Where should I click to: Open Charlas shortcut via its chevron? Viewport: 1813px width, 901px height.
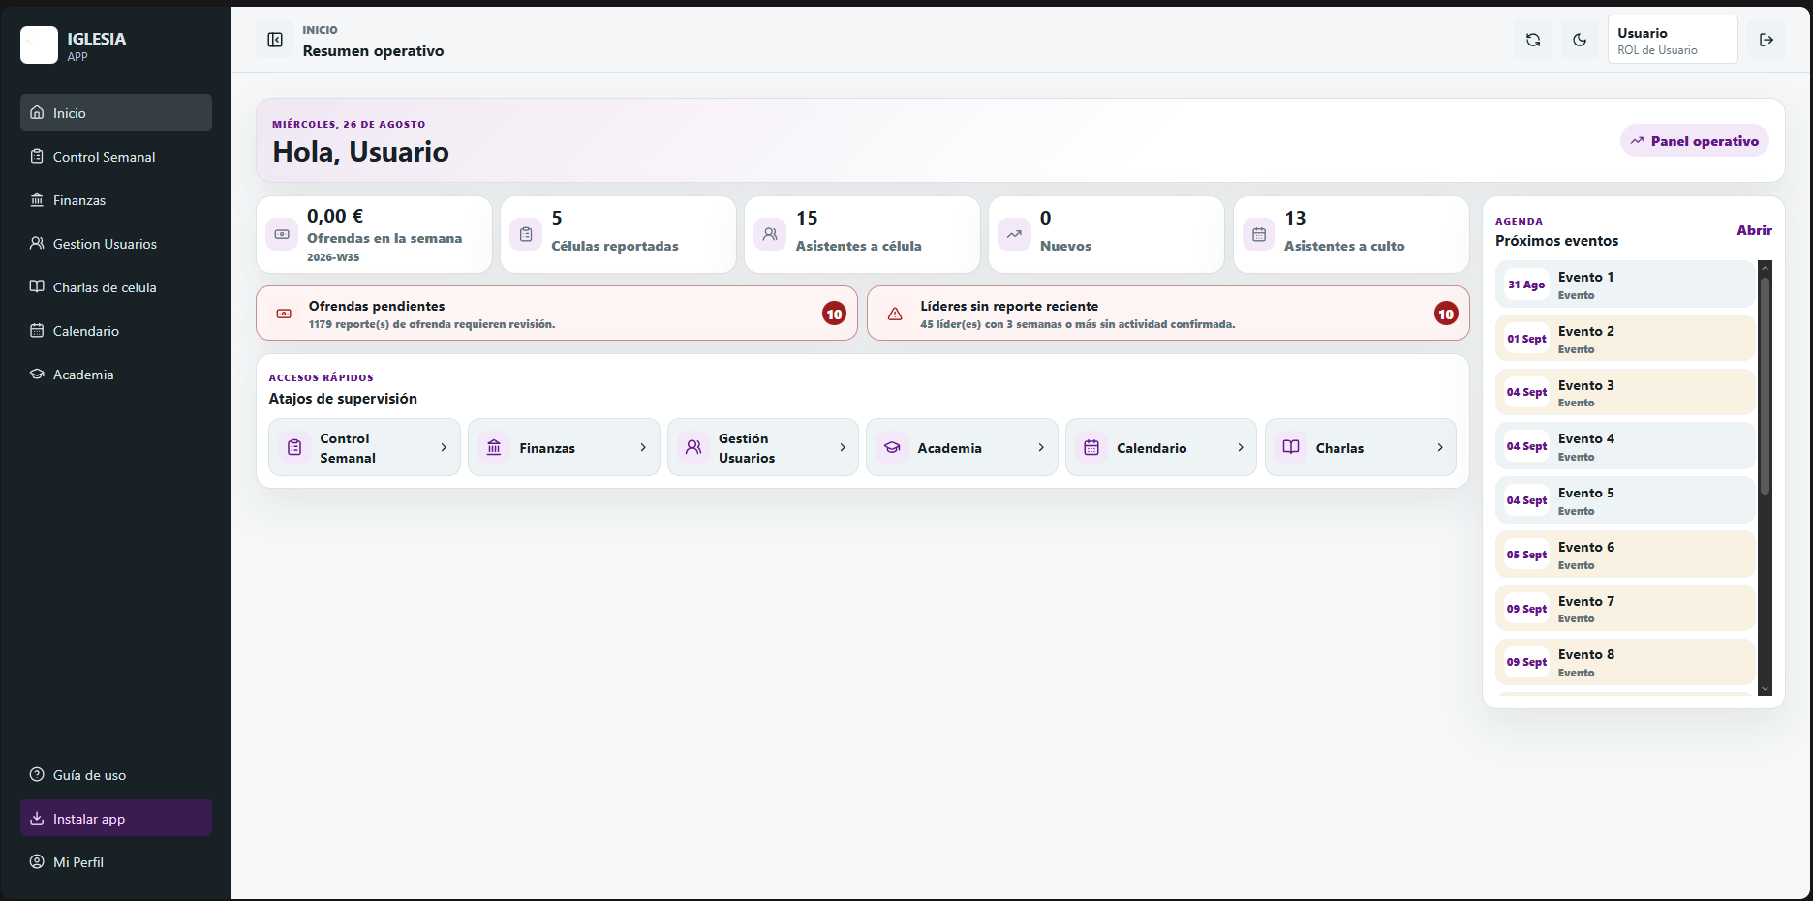1440,447
